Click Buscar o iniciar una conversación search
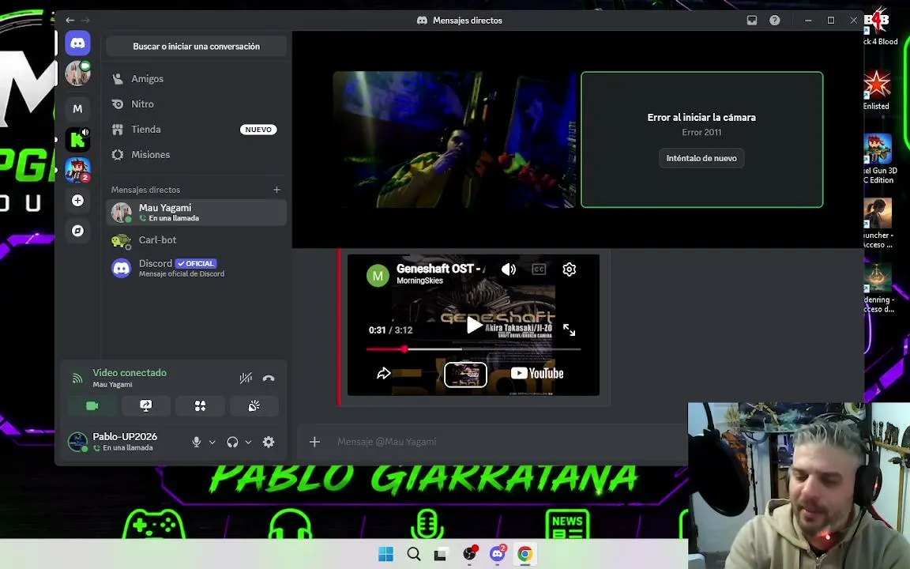The height and width of the screenshot is (569, 910). coord(196,47)
